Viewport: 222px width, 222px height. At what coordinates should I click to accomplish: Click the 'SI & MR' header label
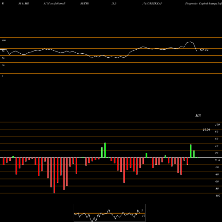coord(24,4)
